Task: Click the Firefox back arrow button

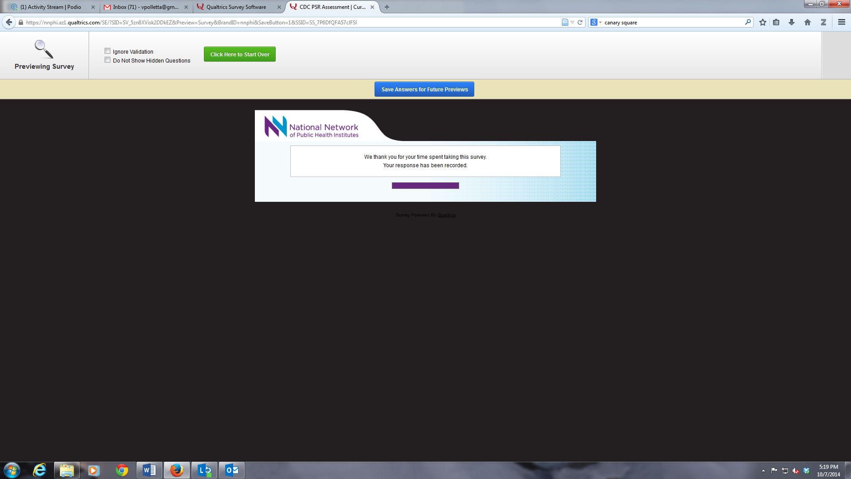Action: point(9,22)
